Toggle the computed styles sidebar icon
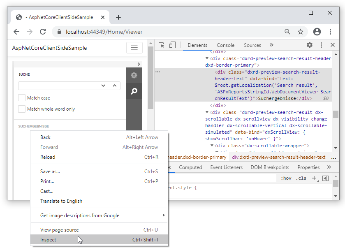The image size is (345, 248). pos(325,178)
